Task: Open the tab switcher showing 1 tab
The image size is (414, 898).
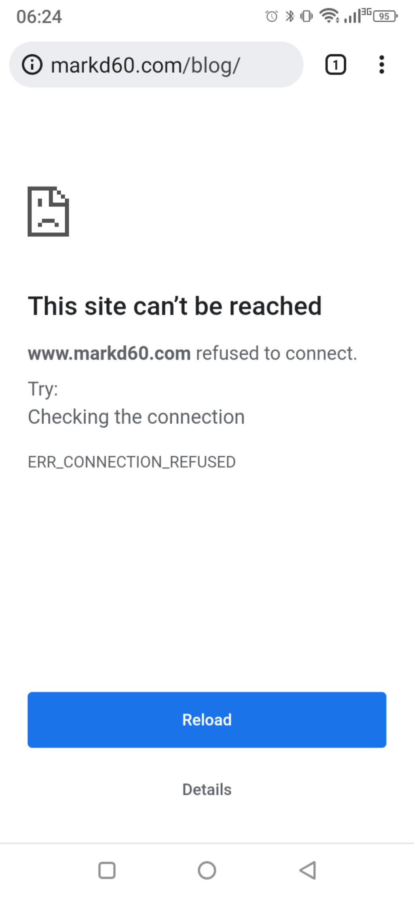Action: (x=336, y=65)
